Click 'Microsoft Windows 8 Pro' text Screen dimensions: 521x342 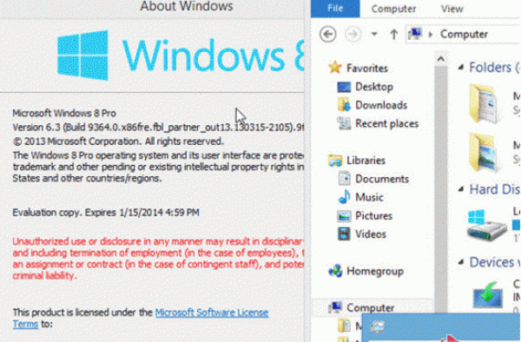64,113
